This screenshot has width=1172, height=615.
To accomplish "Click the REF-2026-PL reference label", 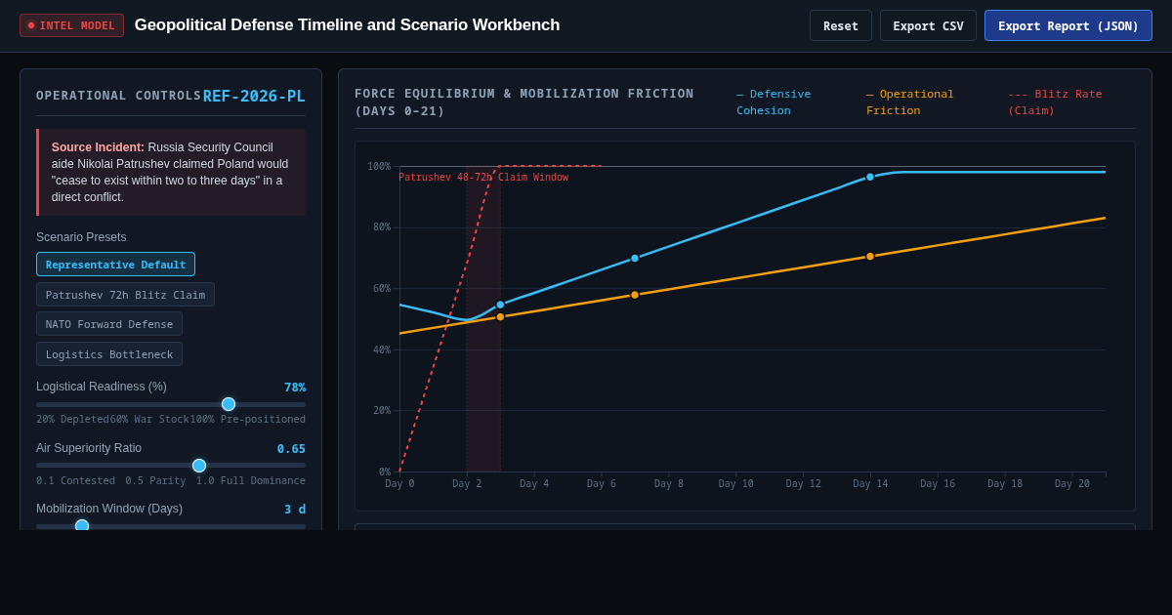I will [x=254, y=96].
